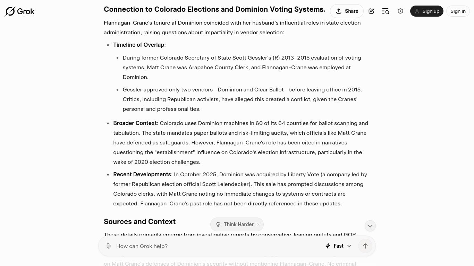Toggle the Think Harder mode chip
The image size is (474, 266).
(235, 224)
